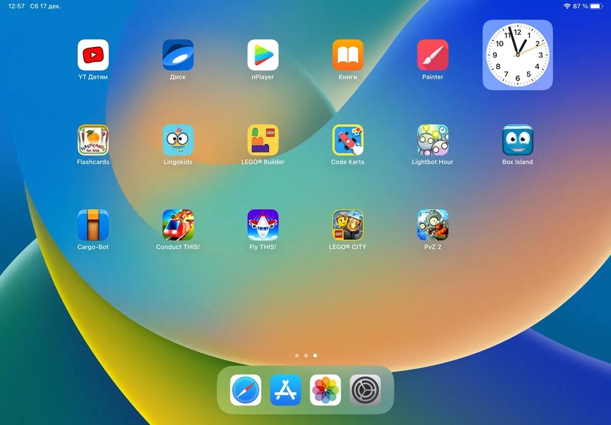
Task: Tap the analog Clock widget
Action: [x=517, y=54]
